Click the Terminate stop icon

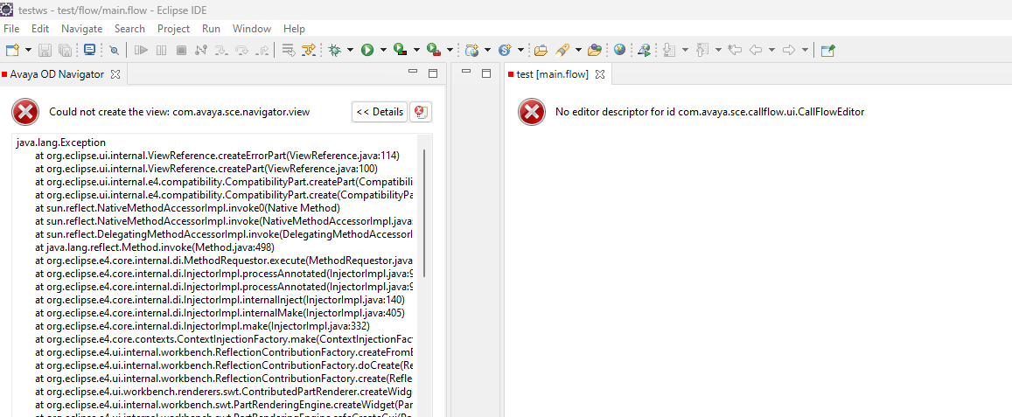pyautogui.click(x=181, y=50)
